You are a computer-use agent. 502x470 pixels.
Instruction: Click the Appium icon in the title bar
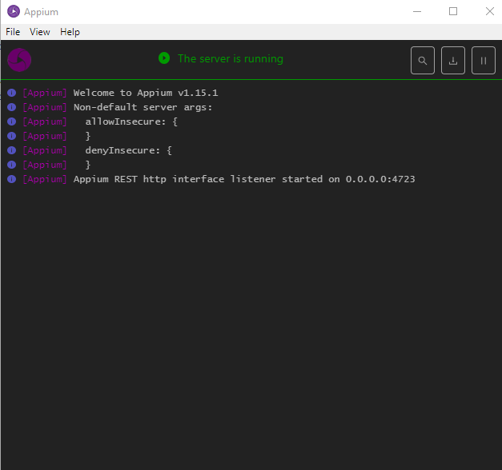pos(14,11)
